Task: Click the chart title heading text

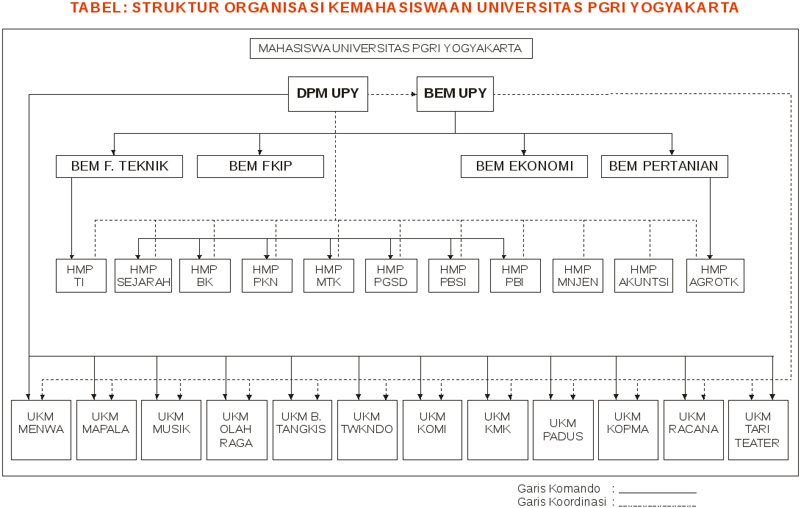Action: point(404,7)
